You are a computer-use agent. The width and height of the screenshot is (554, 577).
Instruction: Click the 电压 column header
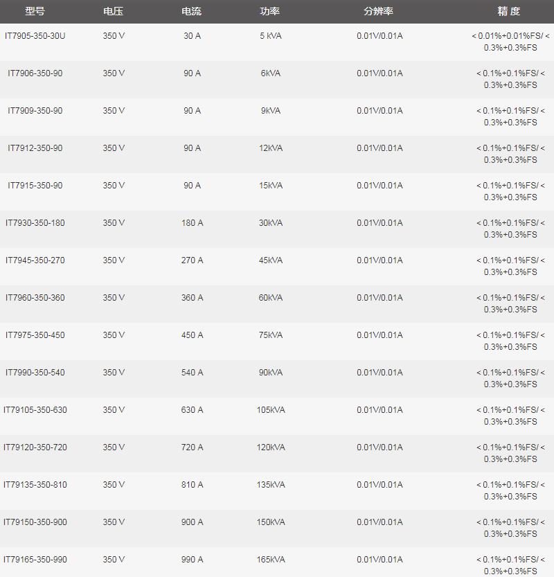(114, 12)
